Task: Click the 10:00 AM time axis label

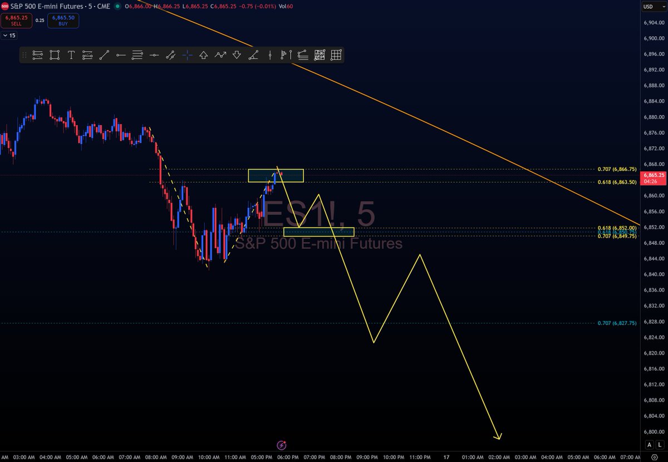Action: [209, 458]
